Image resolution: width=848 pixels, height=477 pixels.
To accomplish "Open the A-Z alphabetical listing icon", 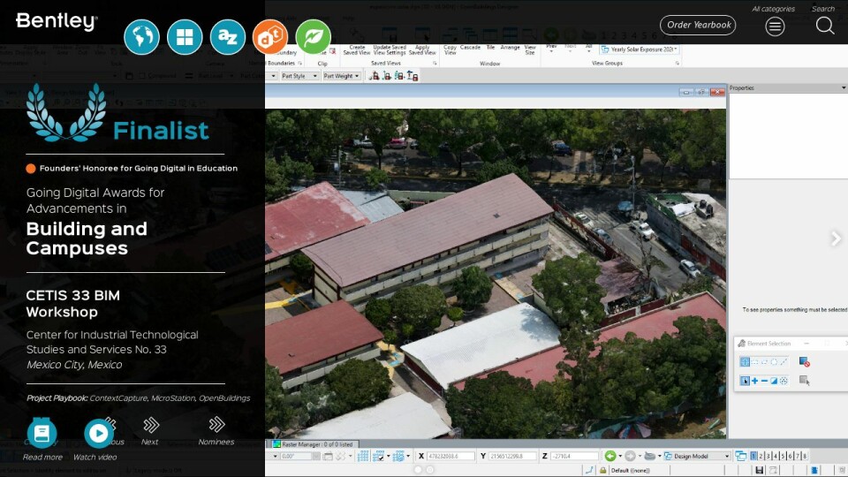I will tap(228, 37).
